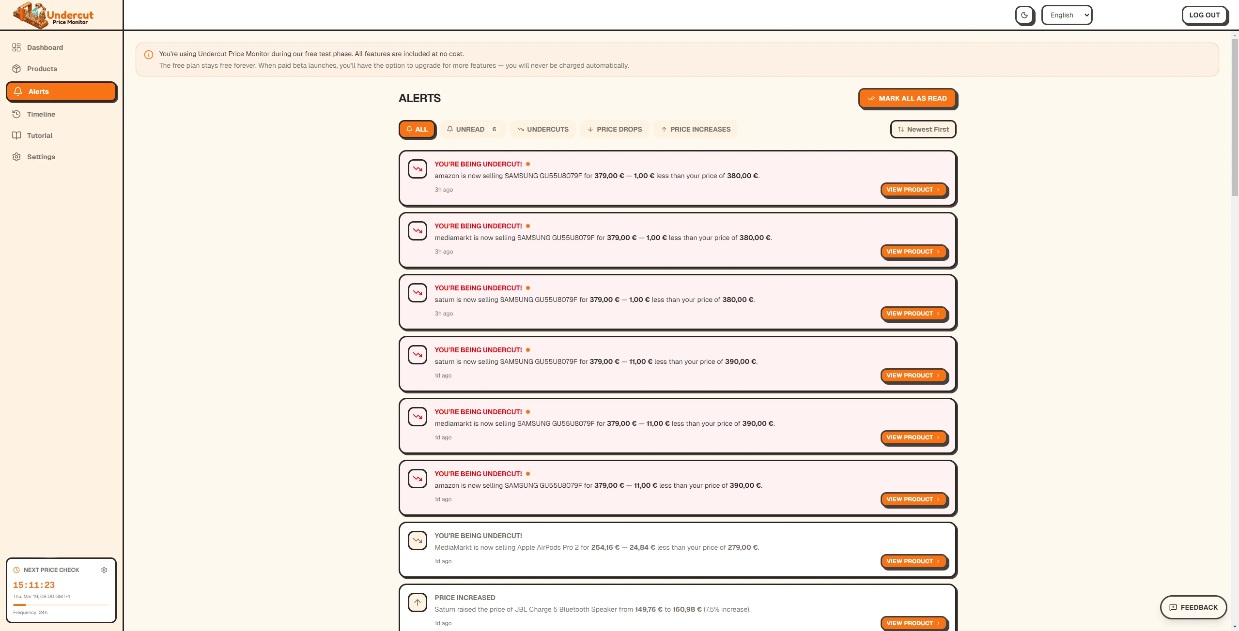The height and width of the screenshot is (631, 1239).
Task: Click the info icon in the banner
Action: pyautogui.click(x=149, y=55)
